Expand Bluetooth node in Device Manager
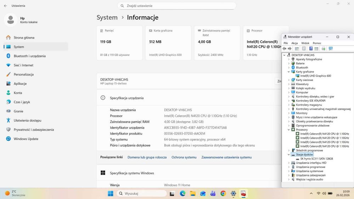 point(289,68)
